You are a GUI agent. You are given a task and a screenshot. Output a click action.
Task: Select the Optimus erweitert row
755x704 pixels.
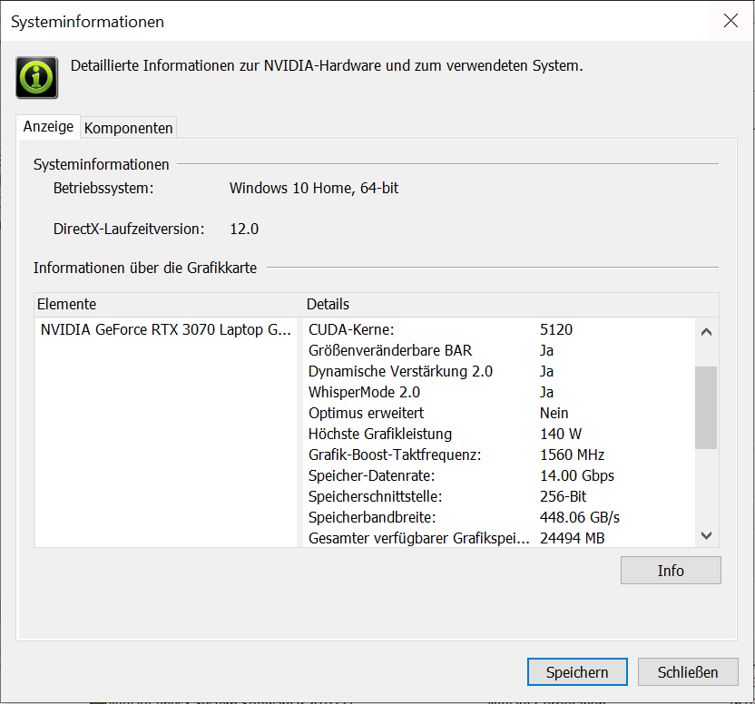pos(499,413)
